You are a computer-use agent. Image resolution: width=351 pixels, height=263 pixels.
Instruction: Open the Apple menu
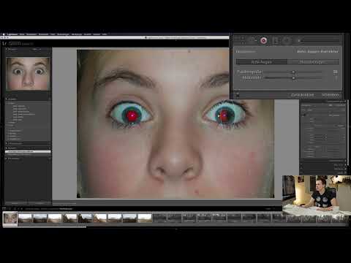4,34
